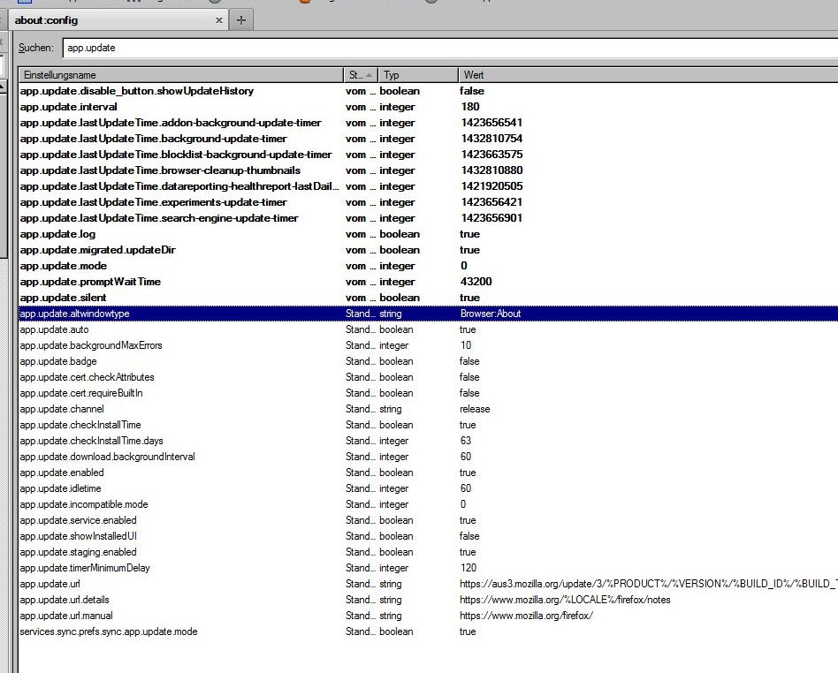Sort by Einstellungsname column header
Screen dimensions: 838x673
pos(177,75)
